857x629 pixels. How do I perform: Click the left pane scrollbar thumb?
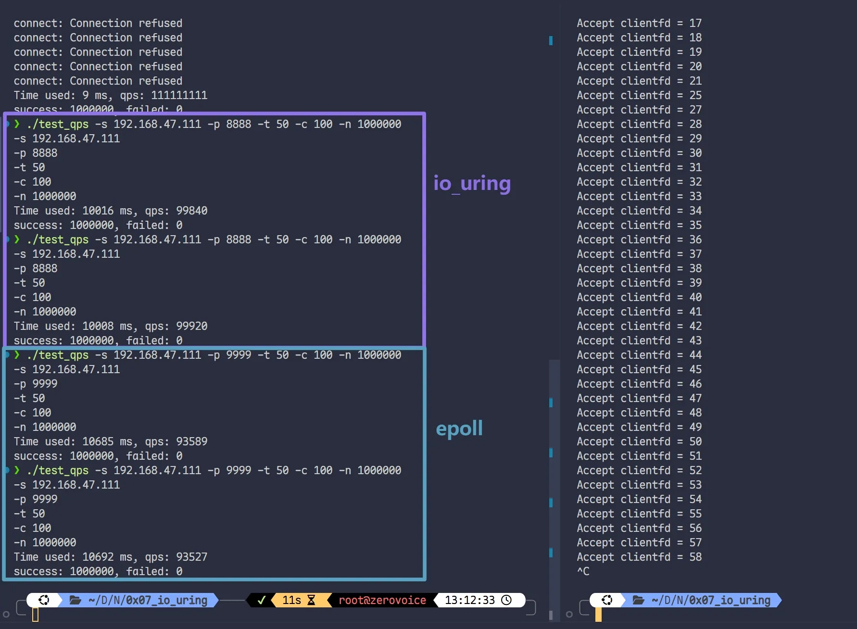(x=554, y=481)
